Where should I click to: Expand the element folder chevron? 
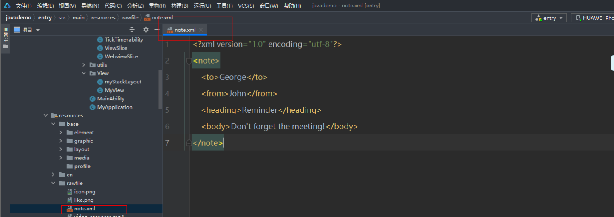[61, 133]
